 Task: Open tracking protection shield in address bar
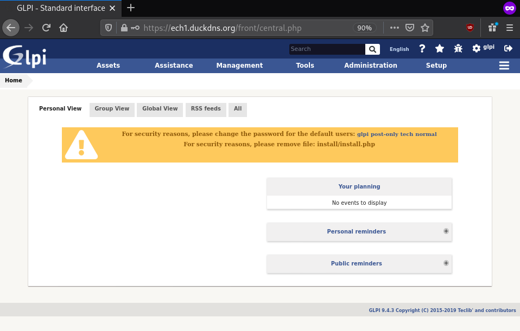click(x=109, y=28)
